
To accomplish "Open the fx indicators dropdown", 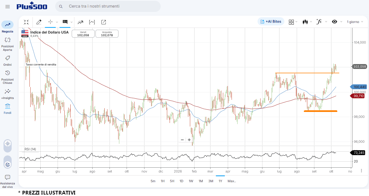I will [322, 22].
